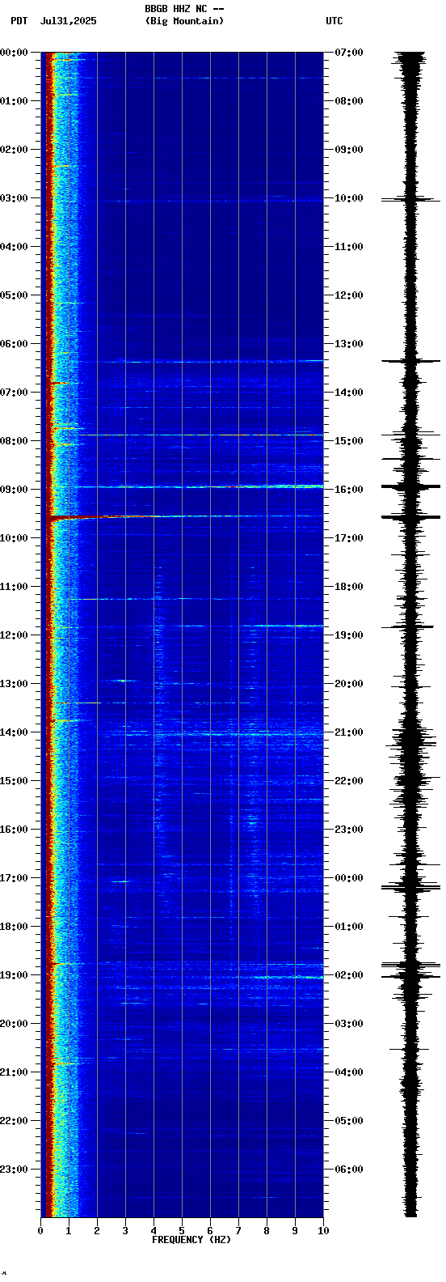The width and height of the screenshot is (446, 1282).
Task: Click the frequency axis "5" tick label
Action: click(182, 1231)
